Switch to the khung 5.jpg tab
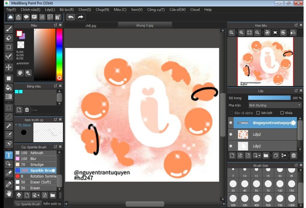The width and height of the screenshot is (306, 208). [x=145, y=25]
